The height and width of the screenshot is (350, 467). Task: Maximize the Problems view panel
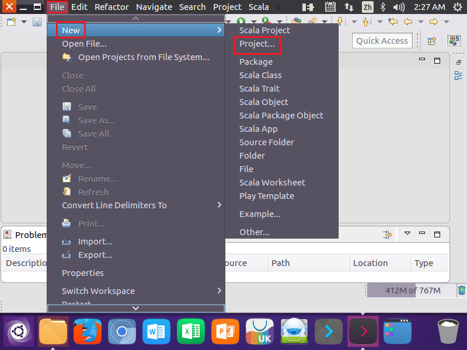(x=437, y=235)
